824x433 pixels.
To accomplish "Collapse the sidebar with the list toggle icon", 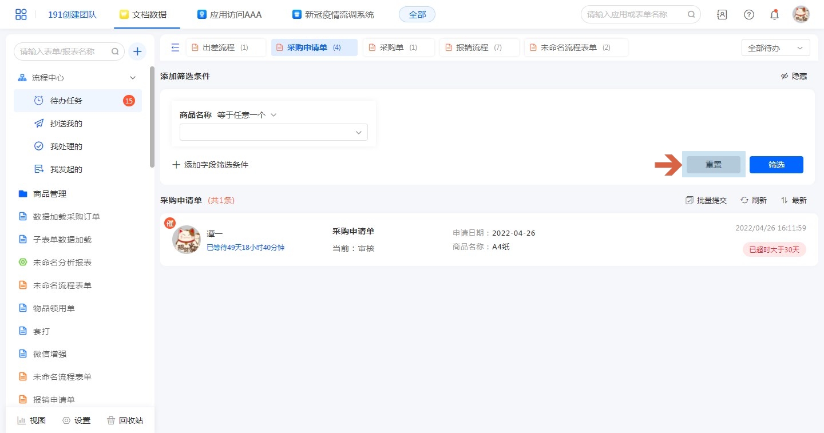I will click(175, 47).
